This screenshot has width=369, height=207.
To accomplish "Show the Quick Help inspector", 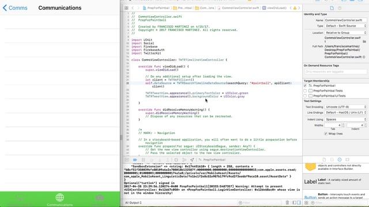I will coord(340,8).
